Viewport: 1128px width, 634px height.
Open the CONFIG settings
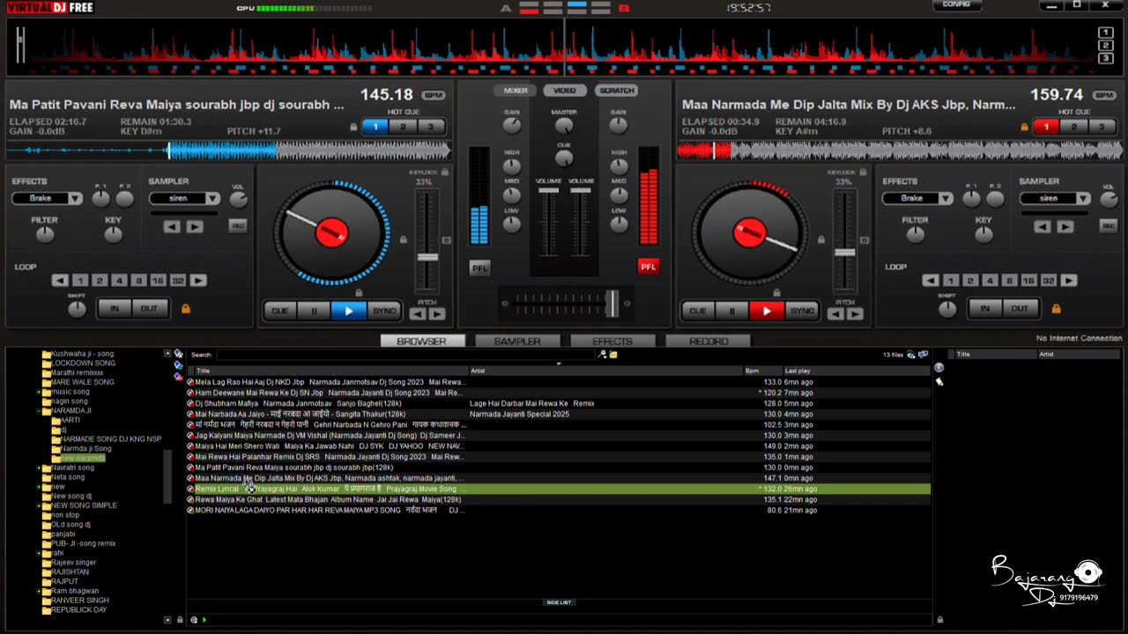(x=956, y=5)
